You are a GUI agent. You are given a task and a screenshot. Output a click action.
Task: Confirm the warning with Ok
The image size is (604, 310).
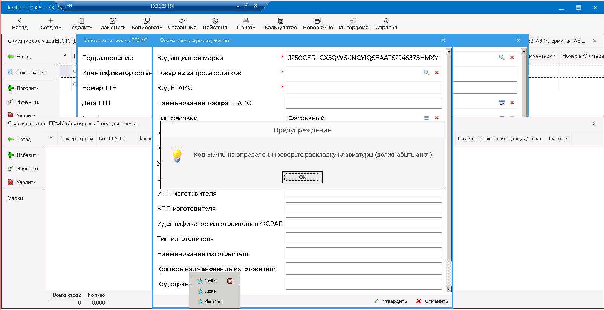(x=302, y=177)
